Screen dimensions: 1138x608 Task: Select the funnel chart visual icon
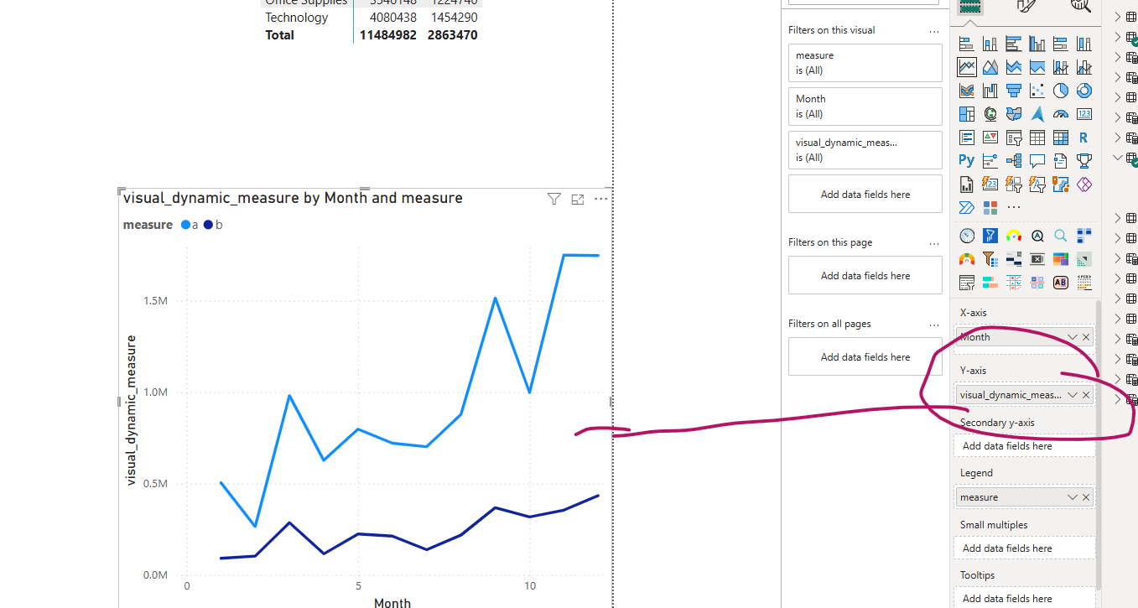[1014, 91]
